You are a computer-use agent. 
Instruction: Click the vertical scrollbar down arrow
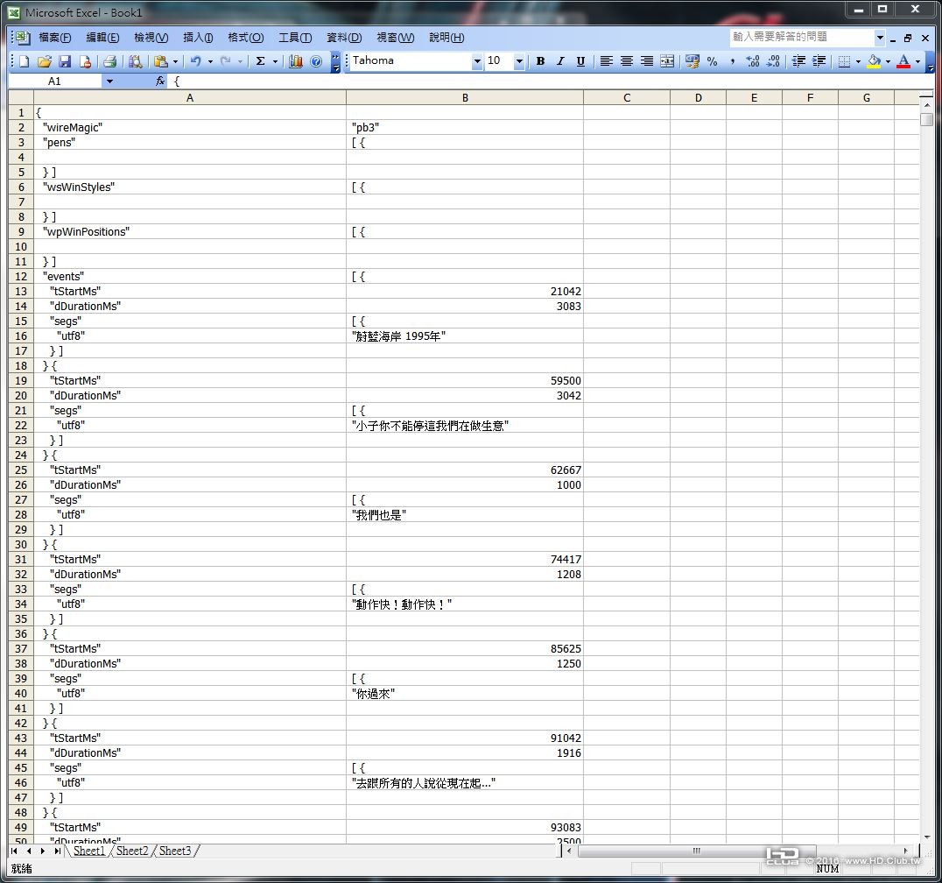[x=927, y=837]
